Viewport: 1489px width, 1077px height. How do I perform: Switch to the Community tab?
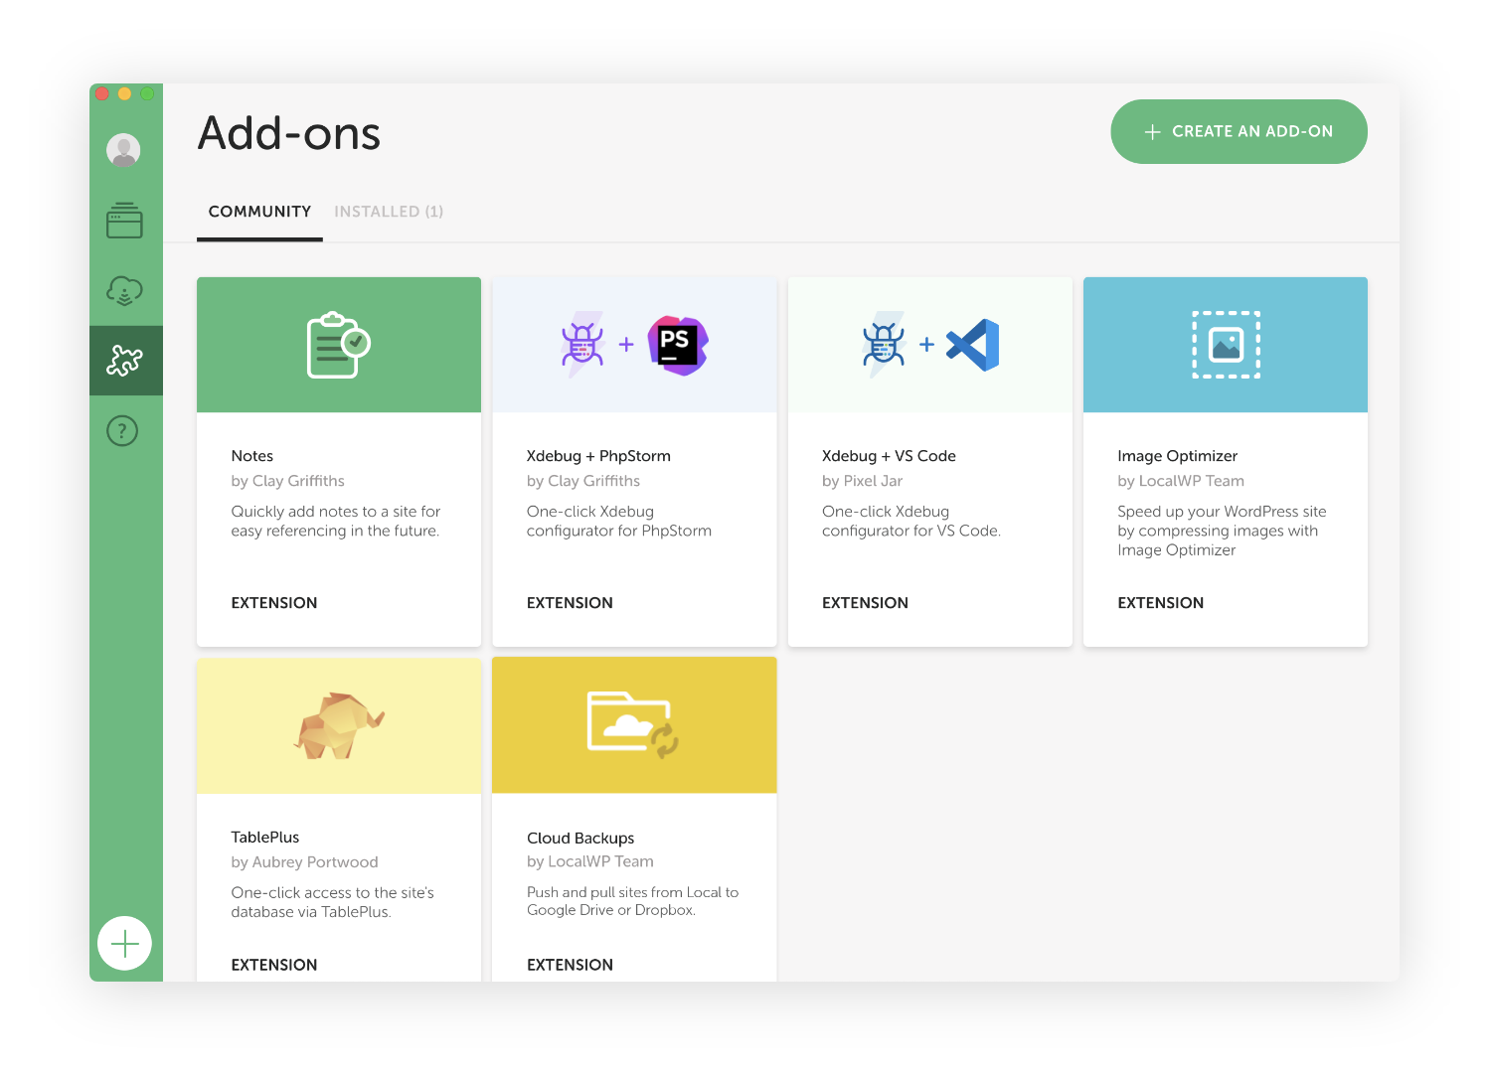259,212
